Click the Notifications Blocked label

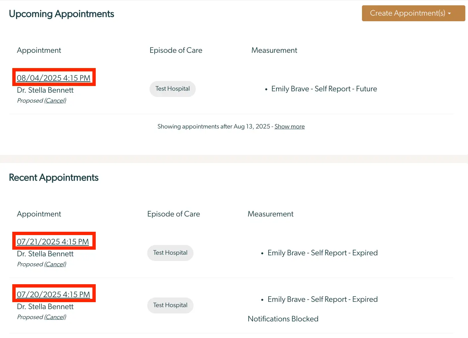(283, 319)
